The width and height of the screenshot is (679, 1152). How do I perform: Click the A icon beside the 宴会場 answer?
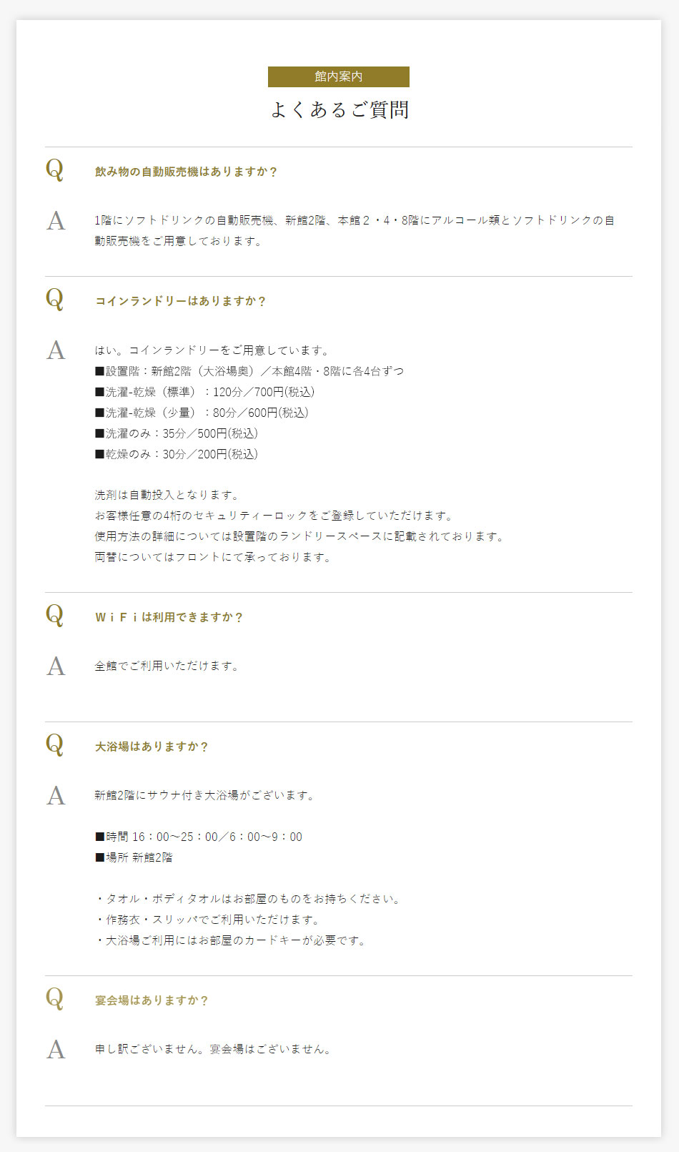(x=56, y=1050)
